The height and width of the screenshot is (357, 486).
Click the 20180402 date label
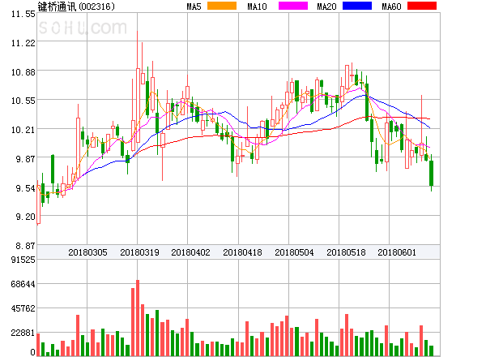(x=190, y=252)
